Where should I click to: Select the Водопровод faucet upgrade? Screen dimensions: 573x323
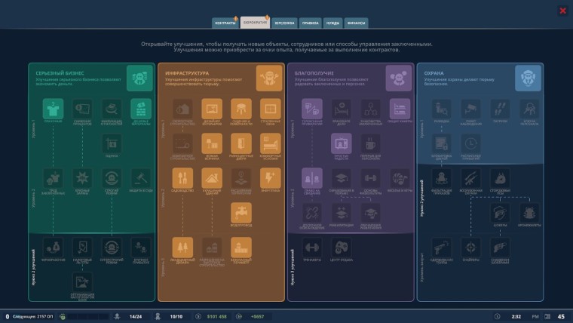coord(241,213)
